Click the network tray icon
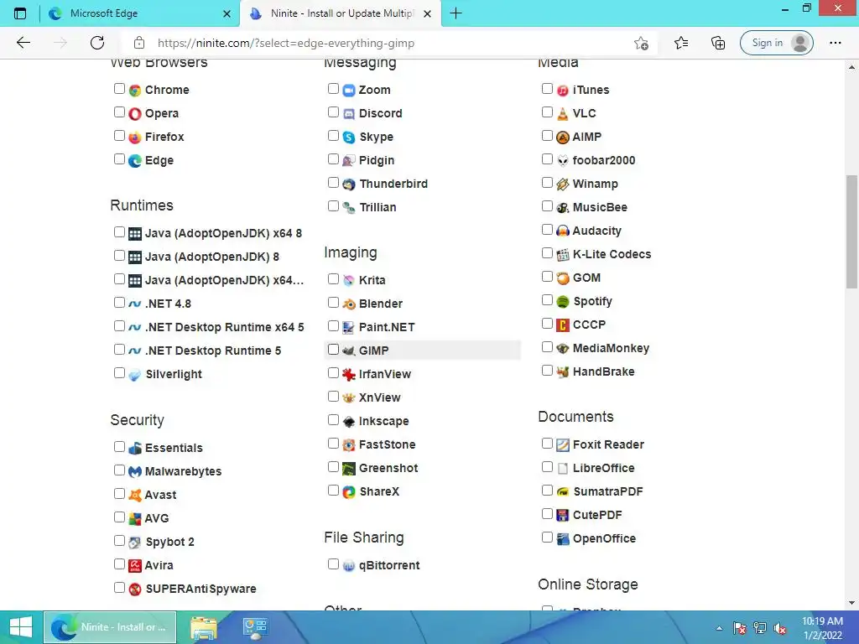 click(x=760, y=628)
